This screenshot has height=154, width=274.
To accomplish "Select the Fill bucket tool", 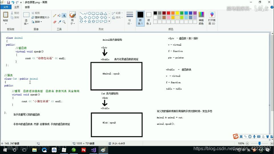I will (59, 15).
